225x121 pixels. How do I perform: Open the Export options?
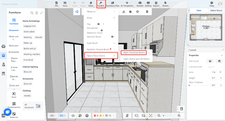[156, 4]
